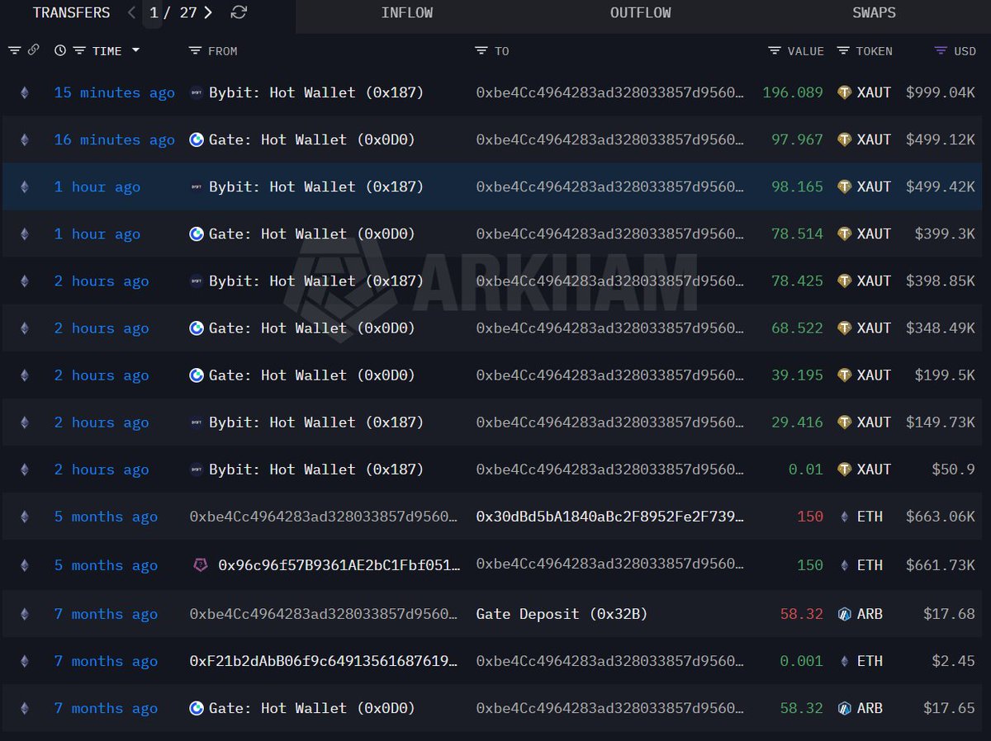Viewport: 991px width, 741px height.
Task: Click ARB token icon in $17.68 row
Action: [844, 614]
